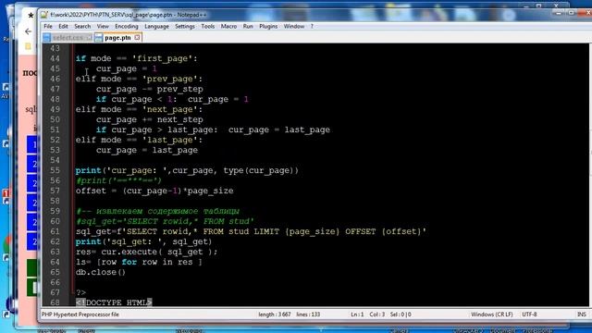Open the Macro menu

pos(228,27)
